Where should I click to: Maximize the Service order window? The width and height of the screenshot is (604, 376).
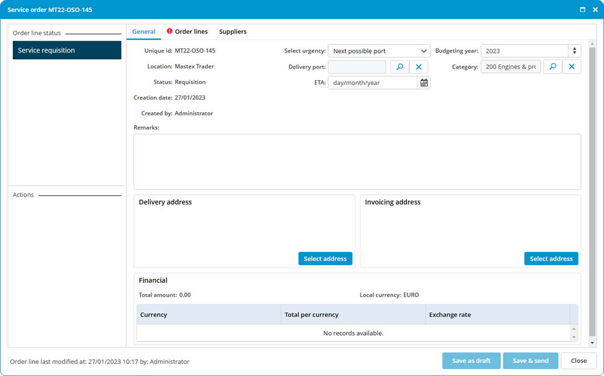(x=583, y=9)
